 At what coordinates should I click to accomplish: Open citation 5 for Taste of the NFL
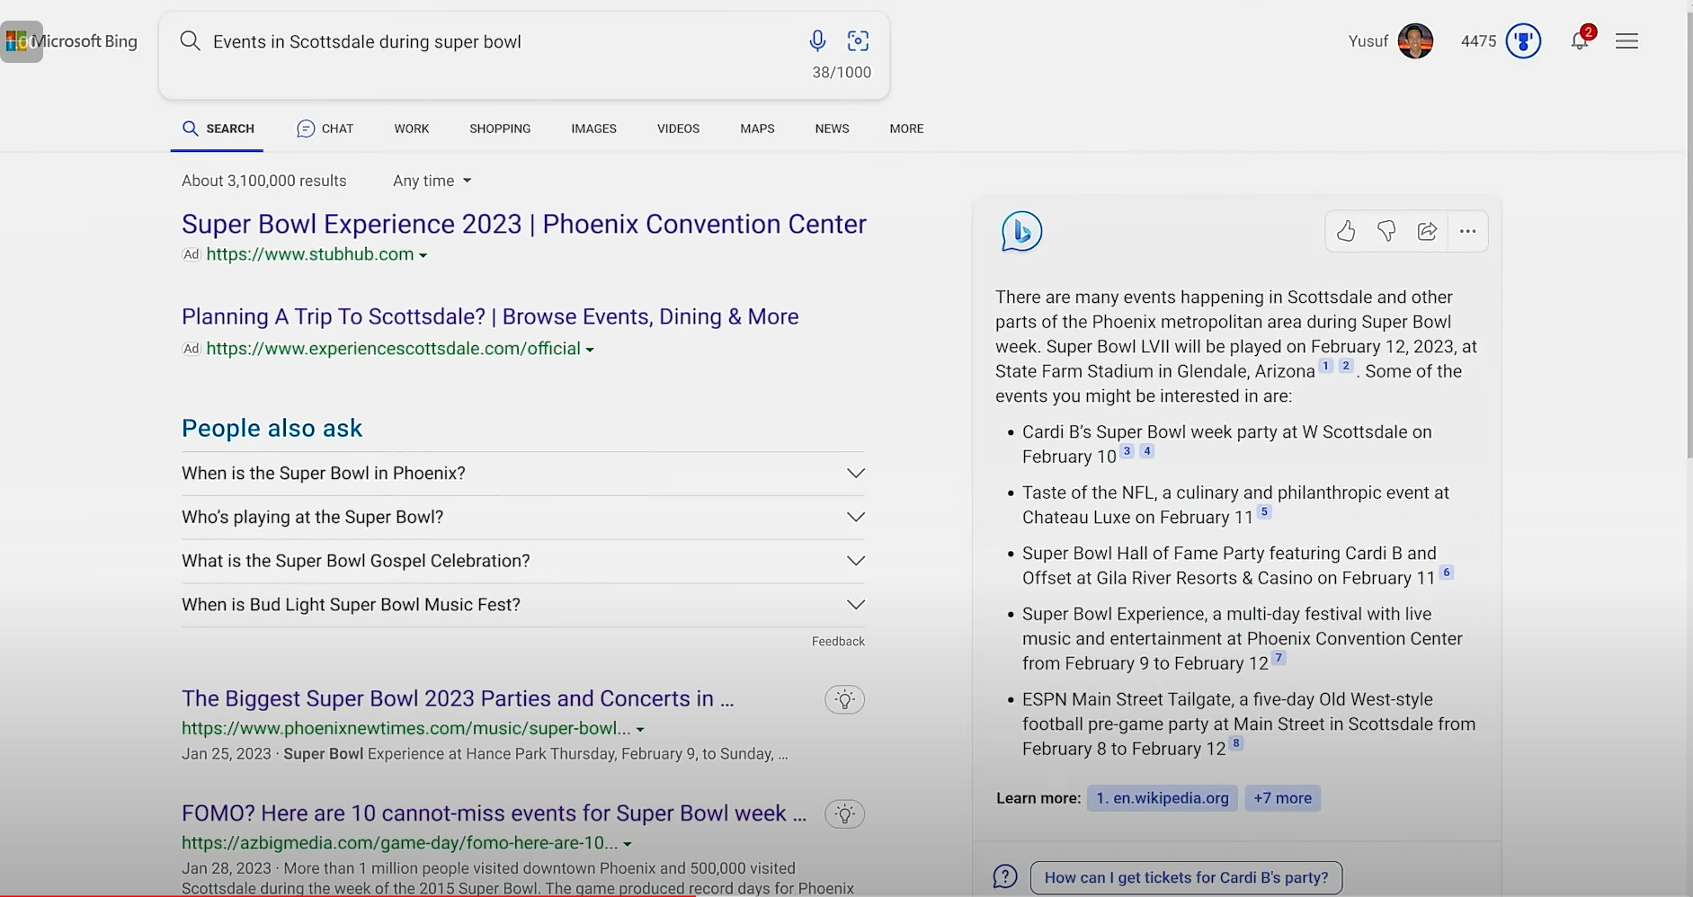(x=1263, y=512)
